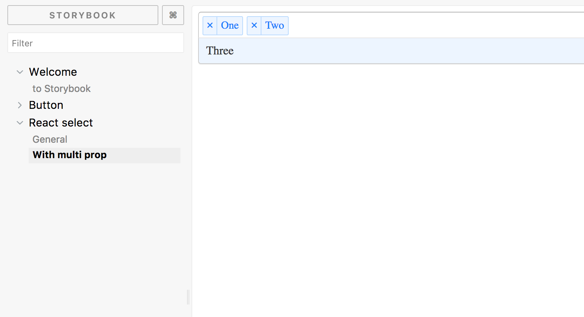
Task: Click the sidebar resize handle
Action: pos(188,297)
